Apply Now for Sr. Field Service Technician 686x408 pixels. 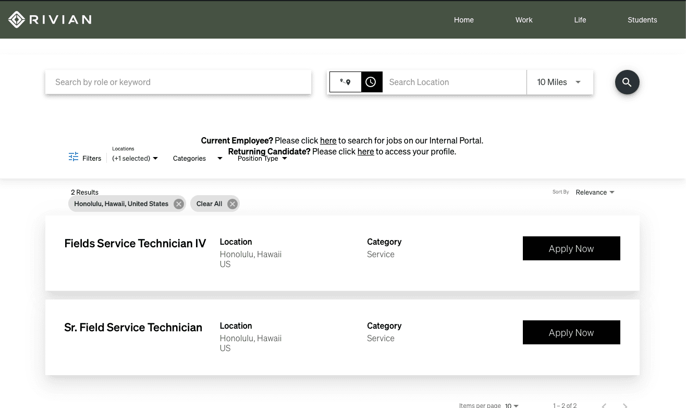571,332
